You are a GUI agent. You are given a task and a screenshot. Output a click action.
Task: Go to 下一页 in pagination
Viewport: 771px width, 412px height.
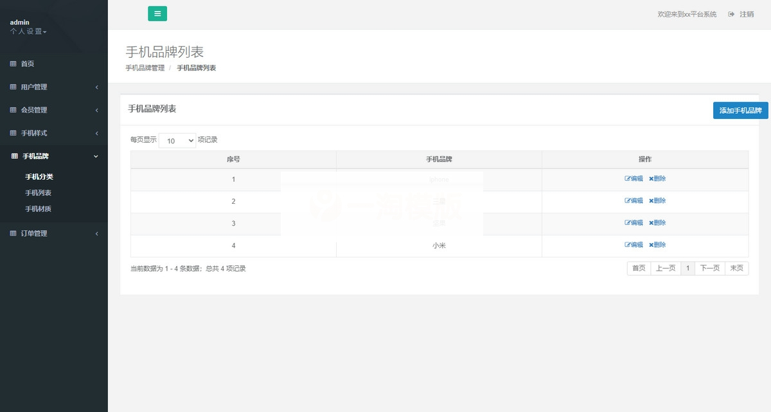pyautogui.click(x=709, y=268)
